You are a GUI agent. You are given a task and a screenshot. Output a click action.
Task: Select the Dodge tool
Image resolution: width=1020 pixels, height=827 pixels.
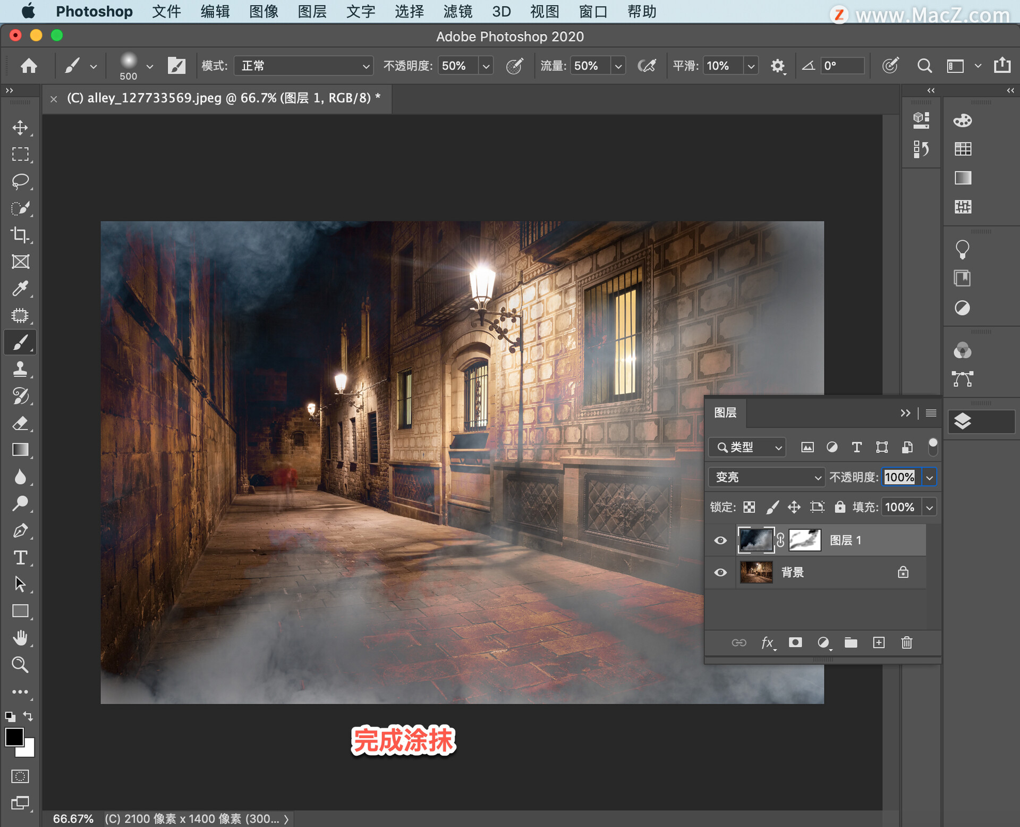(20, 503)
